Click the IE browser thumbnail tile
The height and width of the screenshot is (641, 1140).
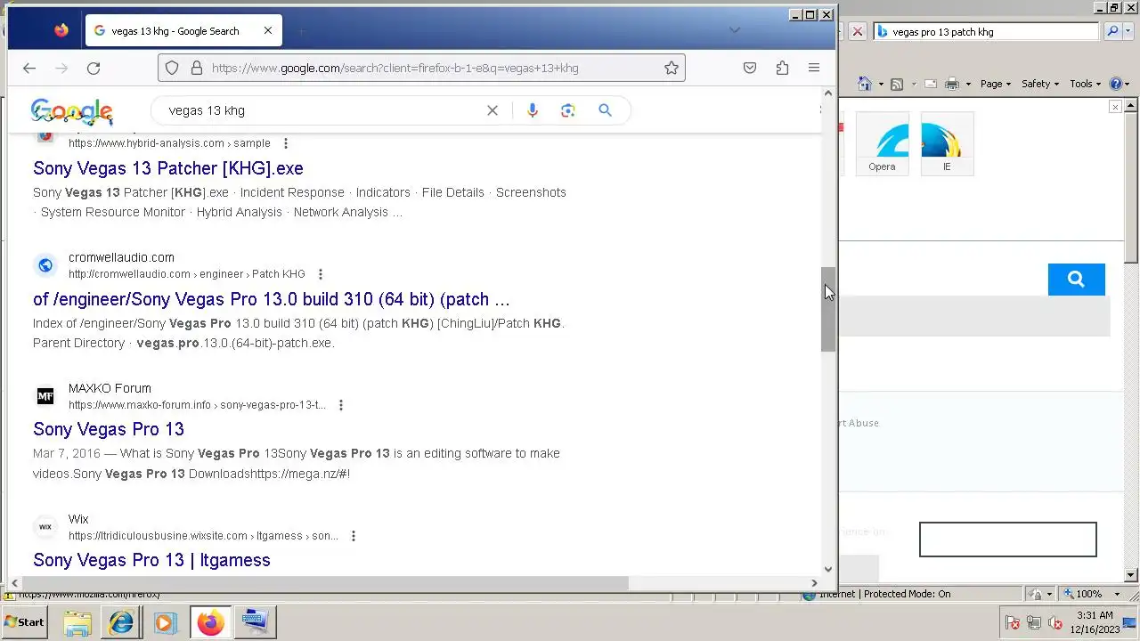(x=947, y=144)
